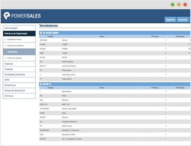This screenshot has width=191, height=146.
Task: Sort by Nº Rotas in 2A BASE table
Action: [155, 36]
